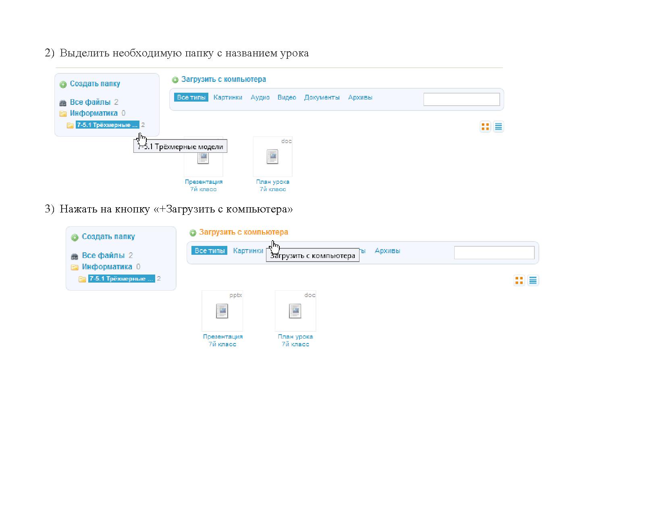
Task: Select 'Архивы' filter tab in lower screenshot
Action: point(388,251)
